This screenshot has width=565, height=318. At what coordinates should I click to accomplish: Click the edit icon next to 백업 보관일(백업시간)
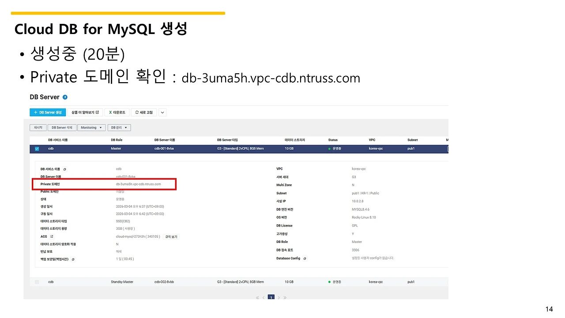point(73,259)
